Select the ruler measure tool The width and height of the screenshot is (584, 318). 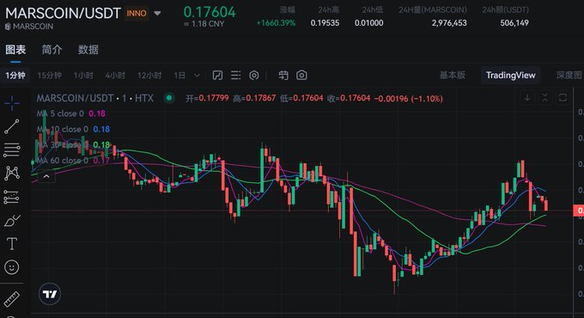(11, 298)
